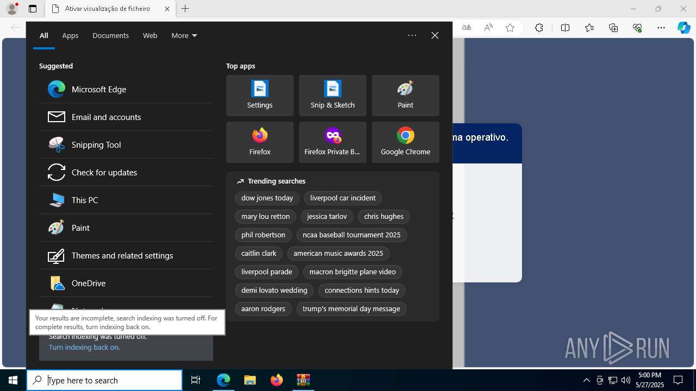Screen dimensions: 696x391
Task: Select the 'Ativar visualização de ficheiro' tab
Action: pos(110,9)
